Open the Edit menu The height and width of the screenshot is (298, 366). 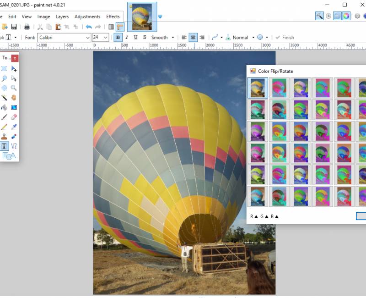pyautogui.click(x=12, y=17)
